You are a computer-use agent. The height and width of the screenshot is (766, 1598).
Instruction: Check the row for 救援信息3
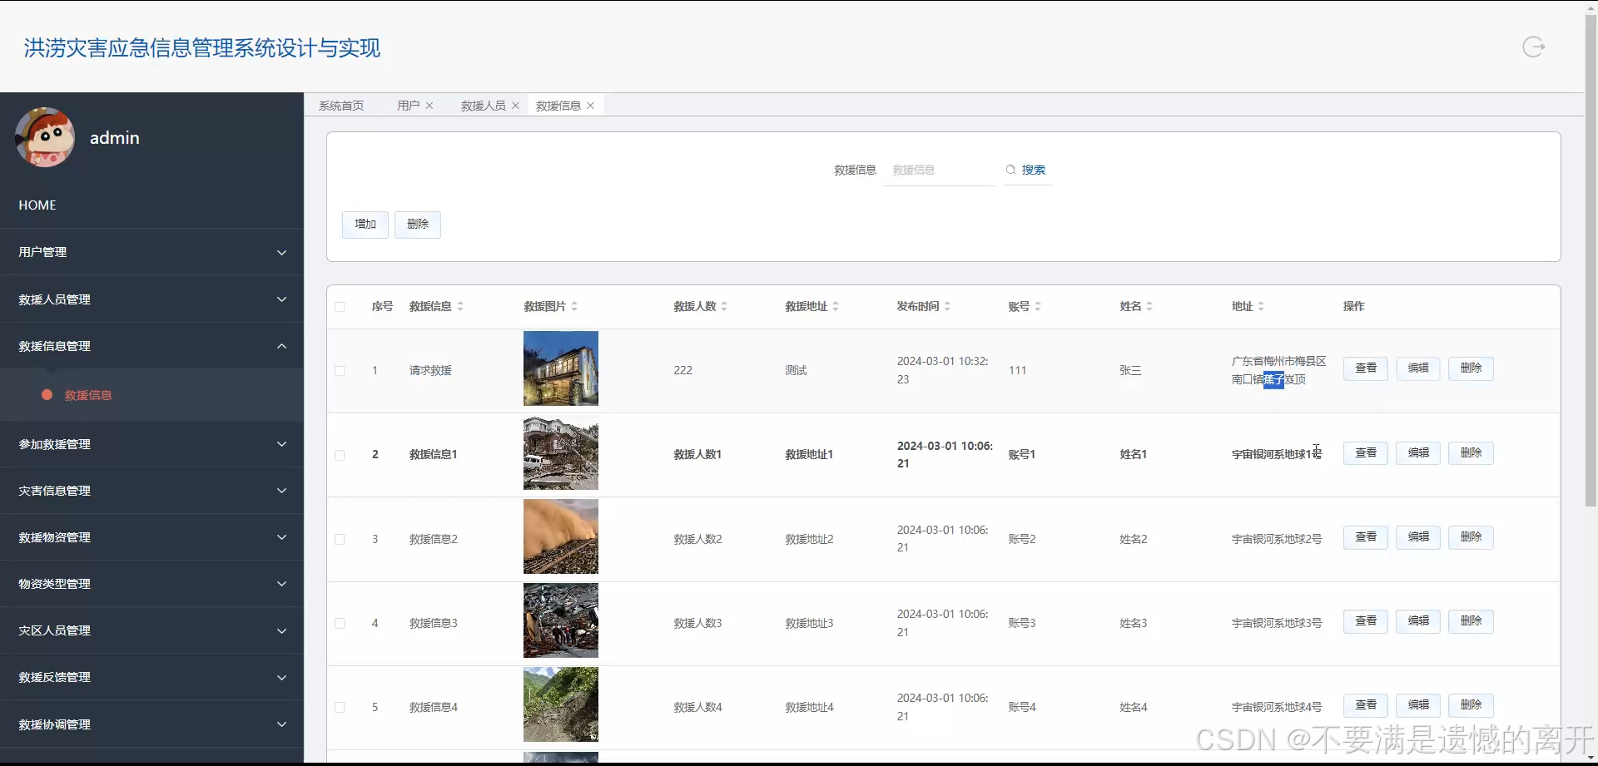[340, 623]
